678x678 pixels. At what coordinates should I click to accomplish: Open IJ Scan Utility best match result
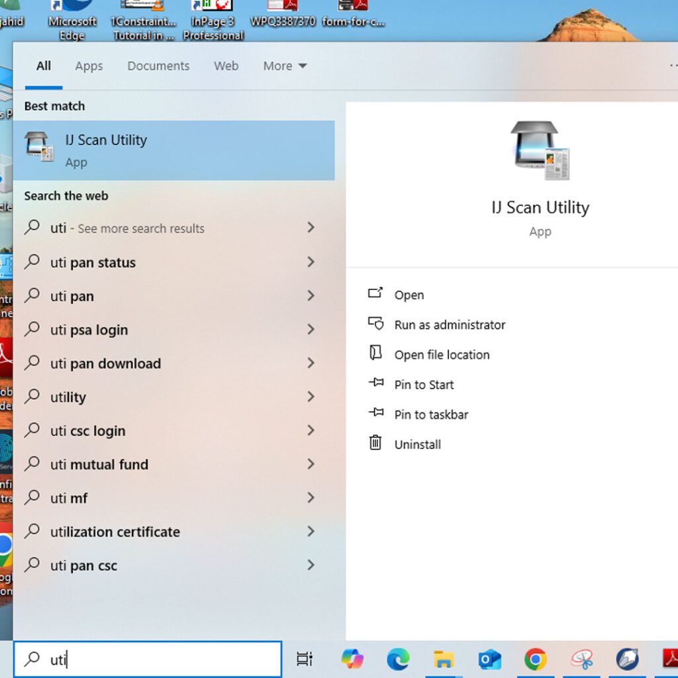[x=173, y=150]
